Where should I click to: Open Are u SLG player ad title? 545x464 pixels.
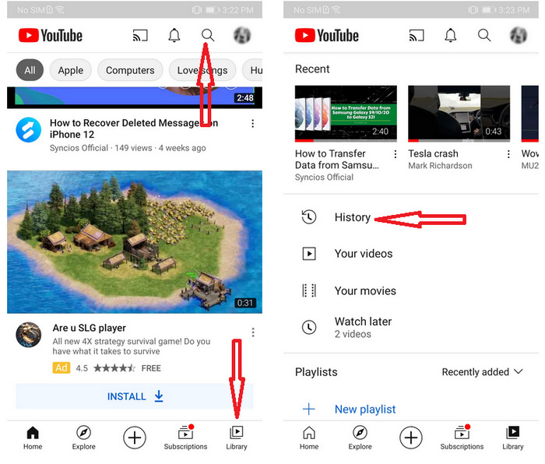[90, 328]
